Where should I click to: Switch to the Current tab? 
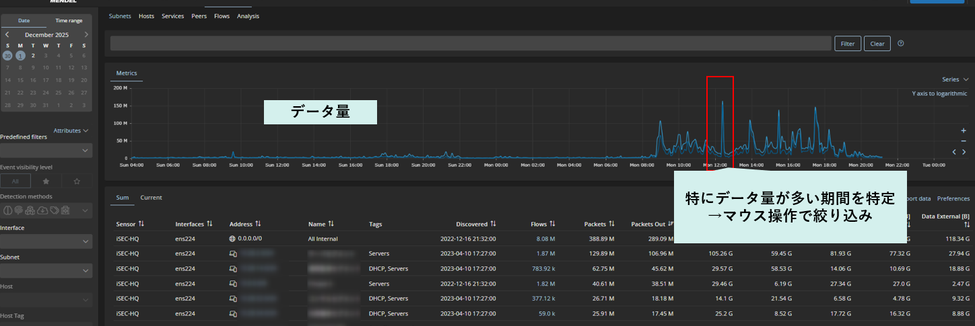pyautogui.click(x=151, y=198)
